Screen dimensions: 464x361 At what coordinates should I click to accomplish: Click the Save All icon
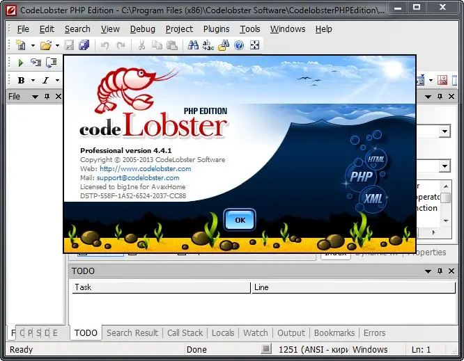[x=84, y=45]
